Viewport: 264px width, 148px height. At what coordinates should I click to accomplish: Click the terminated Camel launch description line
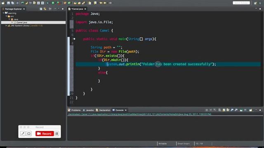(139, 114)
